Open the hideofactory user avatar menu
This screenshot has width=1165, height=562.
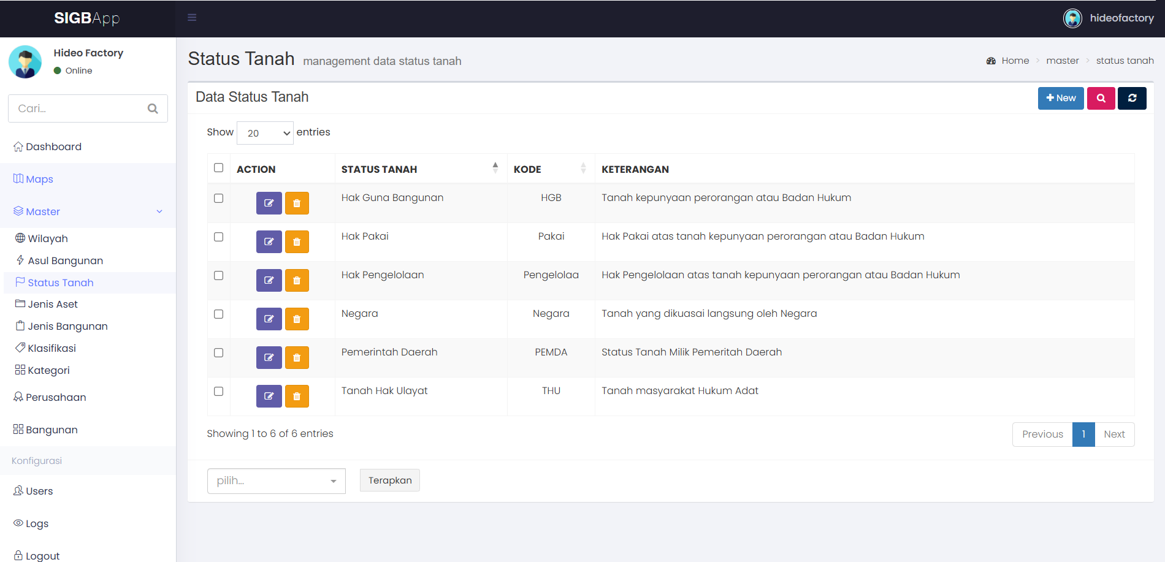pyautogui.click(x=1072, y=18)
